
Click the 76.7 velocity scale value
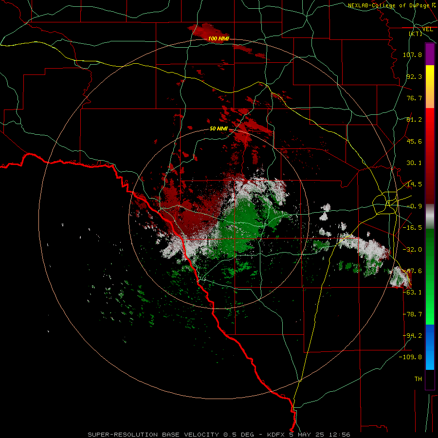tap(414, 98)
